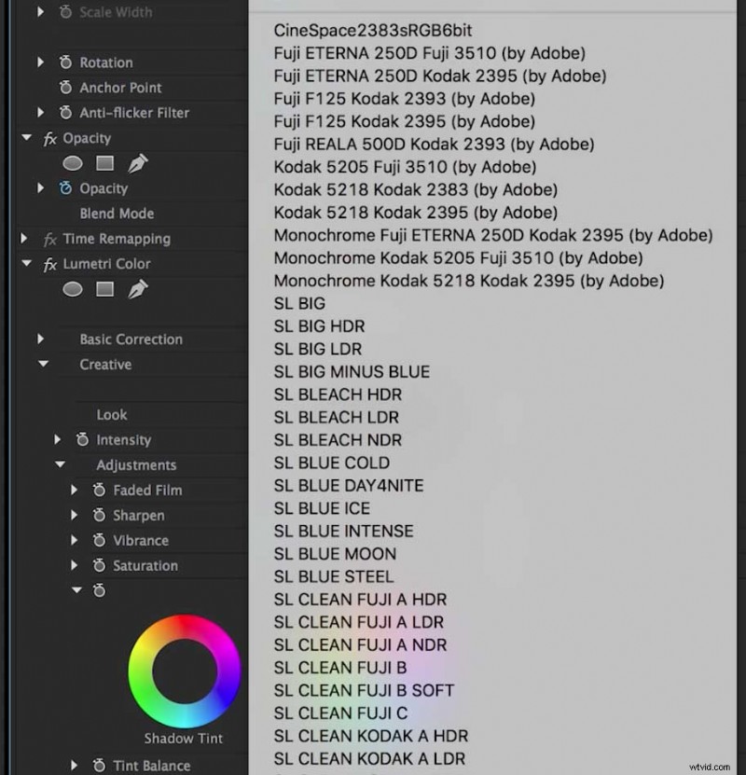
Task: Enable keyframing on the Sharpen stopwatch
Action: 101,515
